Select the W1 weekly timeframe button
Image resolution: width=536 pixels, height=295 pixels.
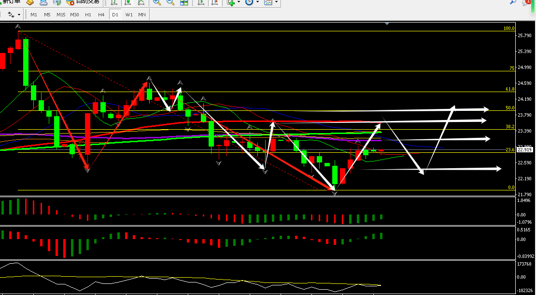[129, 14]
